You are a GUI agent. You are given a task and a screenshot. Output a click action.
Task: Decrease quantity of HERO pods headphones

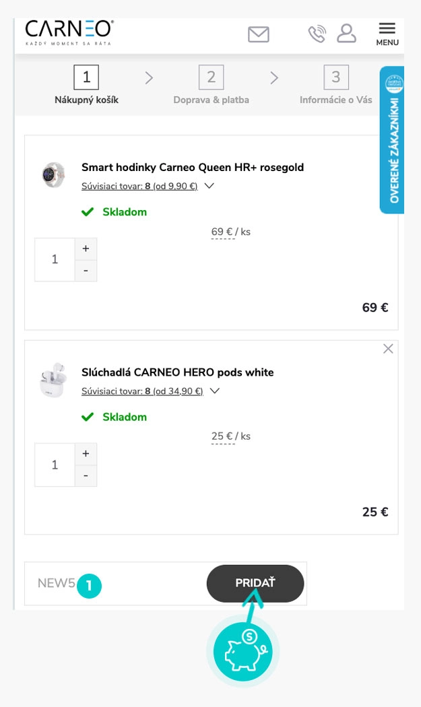(x=86, y=476)
